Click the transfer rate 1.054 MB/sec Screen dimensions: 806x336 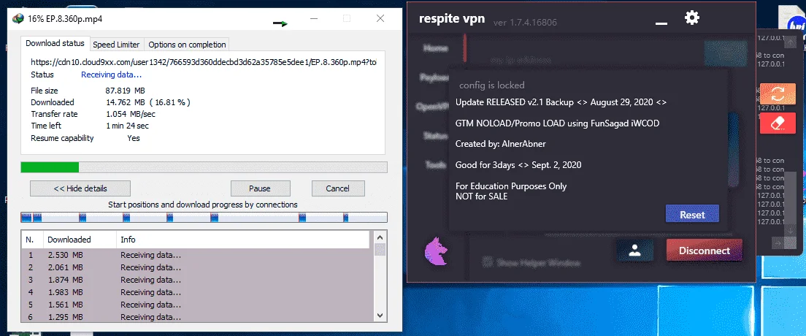(x=131, y=114)
